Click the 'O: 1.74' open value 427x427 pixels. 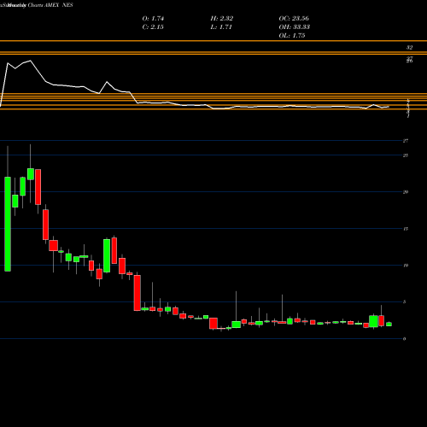click(153, 19)
